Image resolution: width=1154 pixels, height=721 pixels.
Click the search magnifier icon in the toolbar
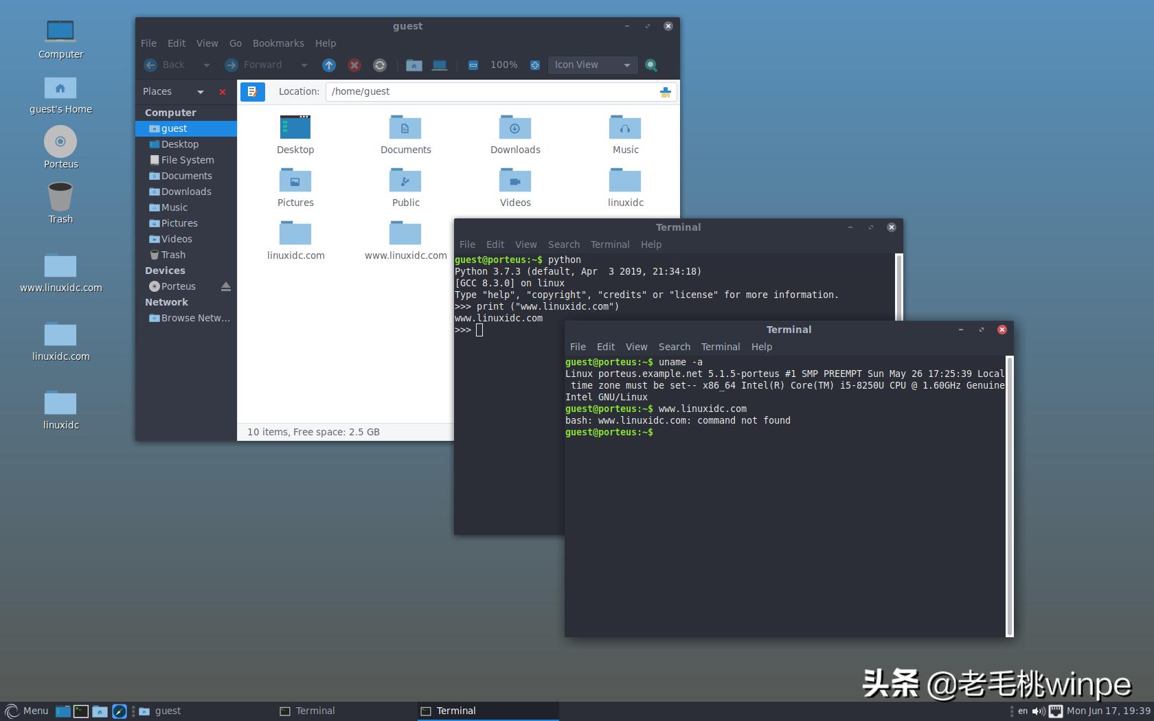[651, 65]
